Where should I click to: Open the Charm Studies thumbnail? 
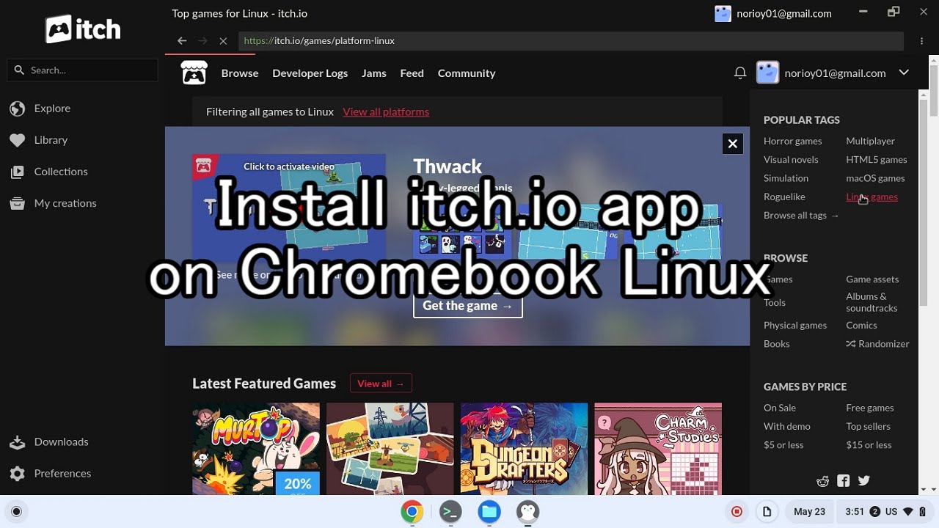(658, 449)
